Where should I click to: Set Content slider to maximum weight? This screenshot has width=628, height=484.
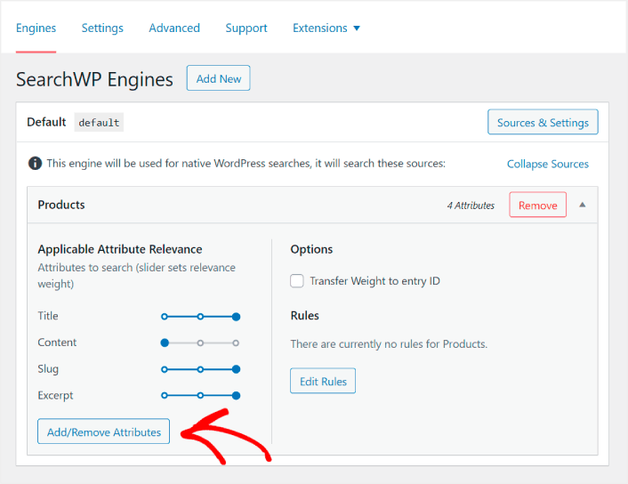point(236,343)
